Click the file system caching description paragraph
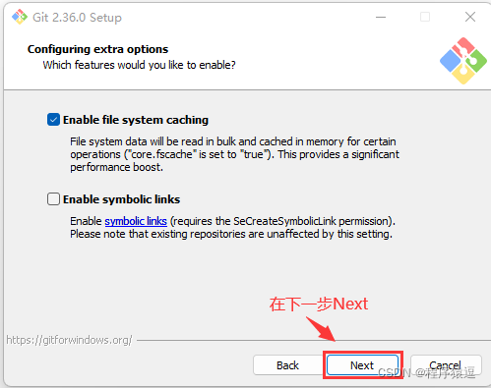Screen dimensions: 491x388 click(234, 154)
